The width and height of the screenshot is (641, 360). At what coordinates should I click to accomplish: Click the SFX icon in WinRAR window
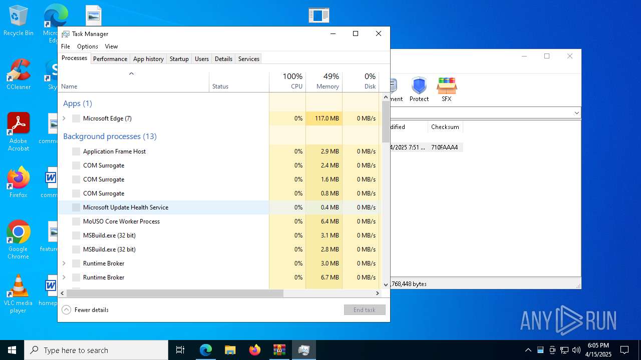[x=446, y=89]
